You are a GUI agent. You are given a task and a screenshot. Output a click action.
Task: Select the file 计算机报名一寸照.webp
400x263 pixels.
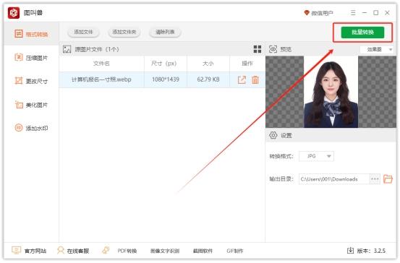click(x=101, y=79)
